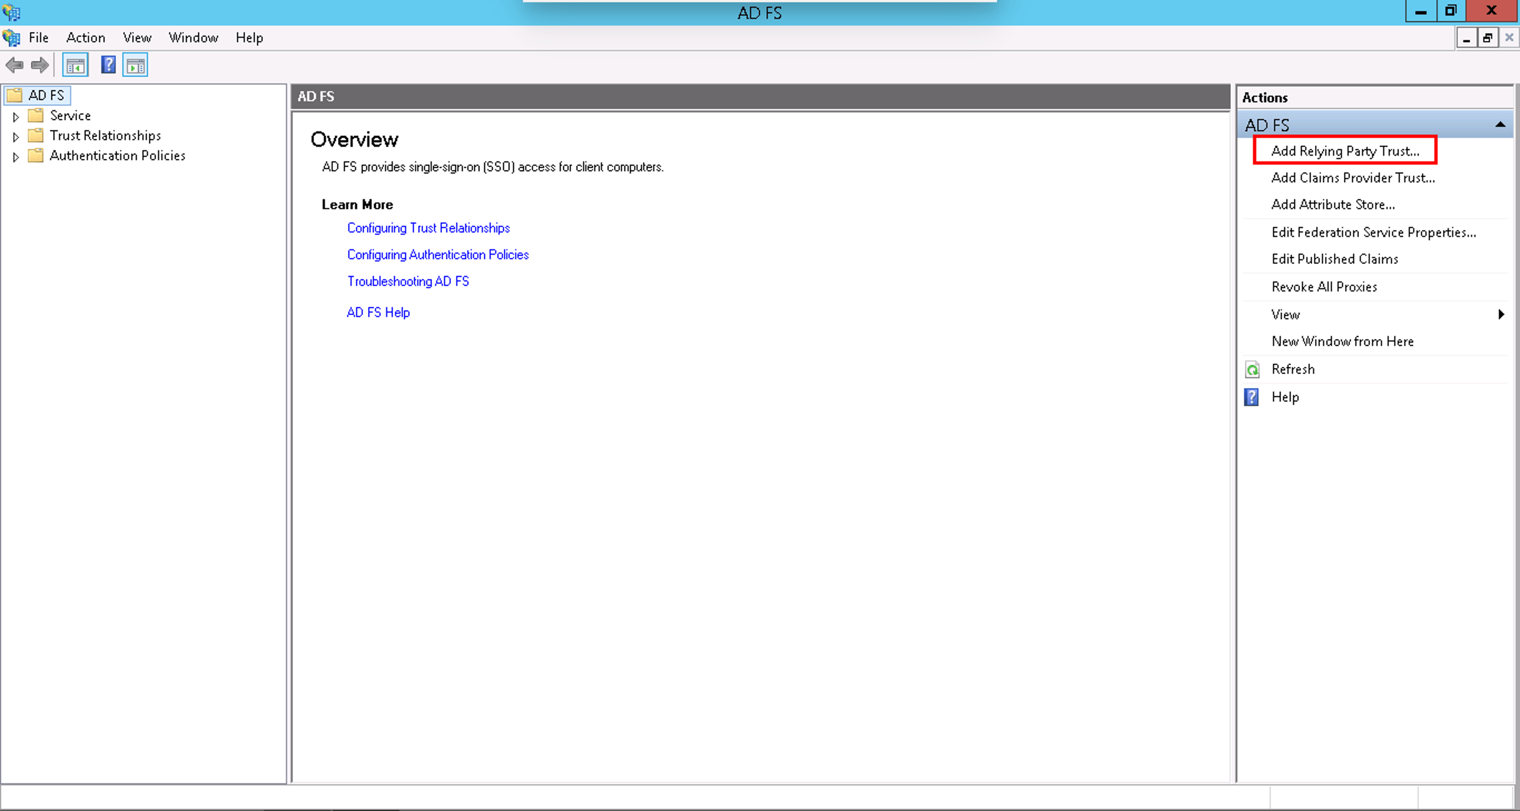Screen dimensions: 1520x811
Task: Restore the inner MDI console window
Action: point(1488,38)
